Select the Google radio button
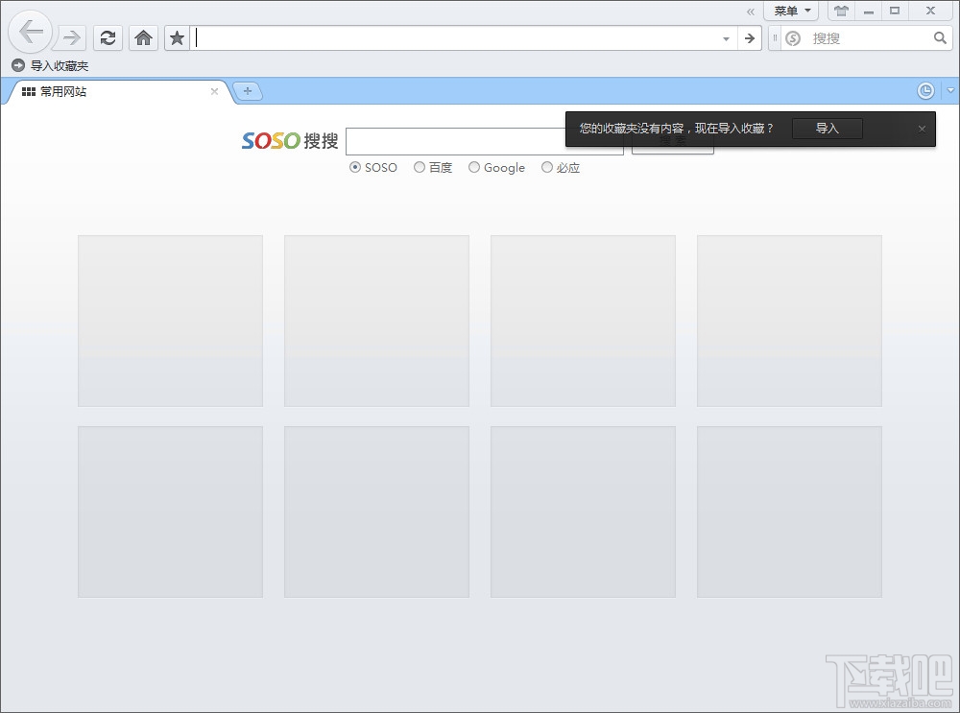 474,167
